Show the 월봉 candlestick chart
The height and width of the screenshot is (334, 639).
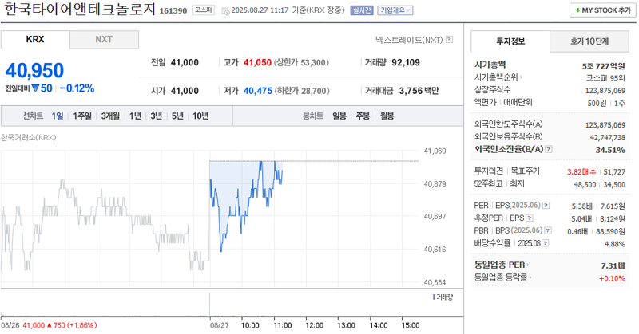point(387,116)
